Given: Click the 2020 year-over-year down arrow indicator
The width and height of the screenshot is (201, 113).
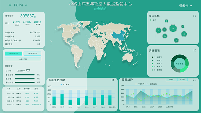Looking at the screenshot, I should tap(13, 22).
